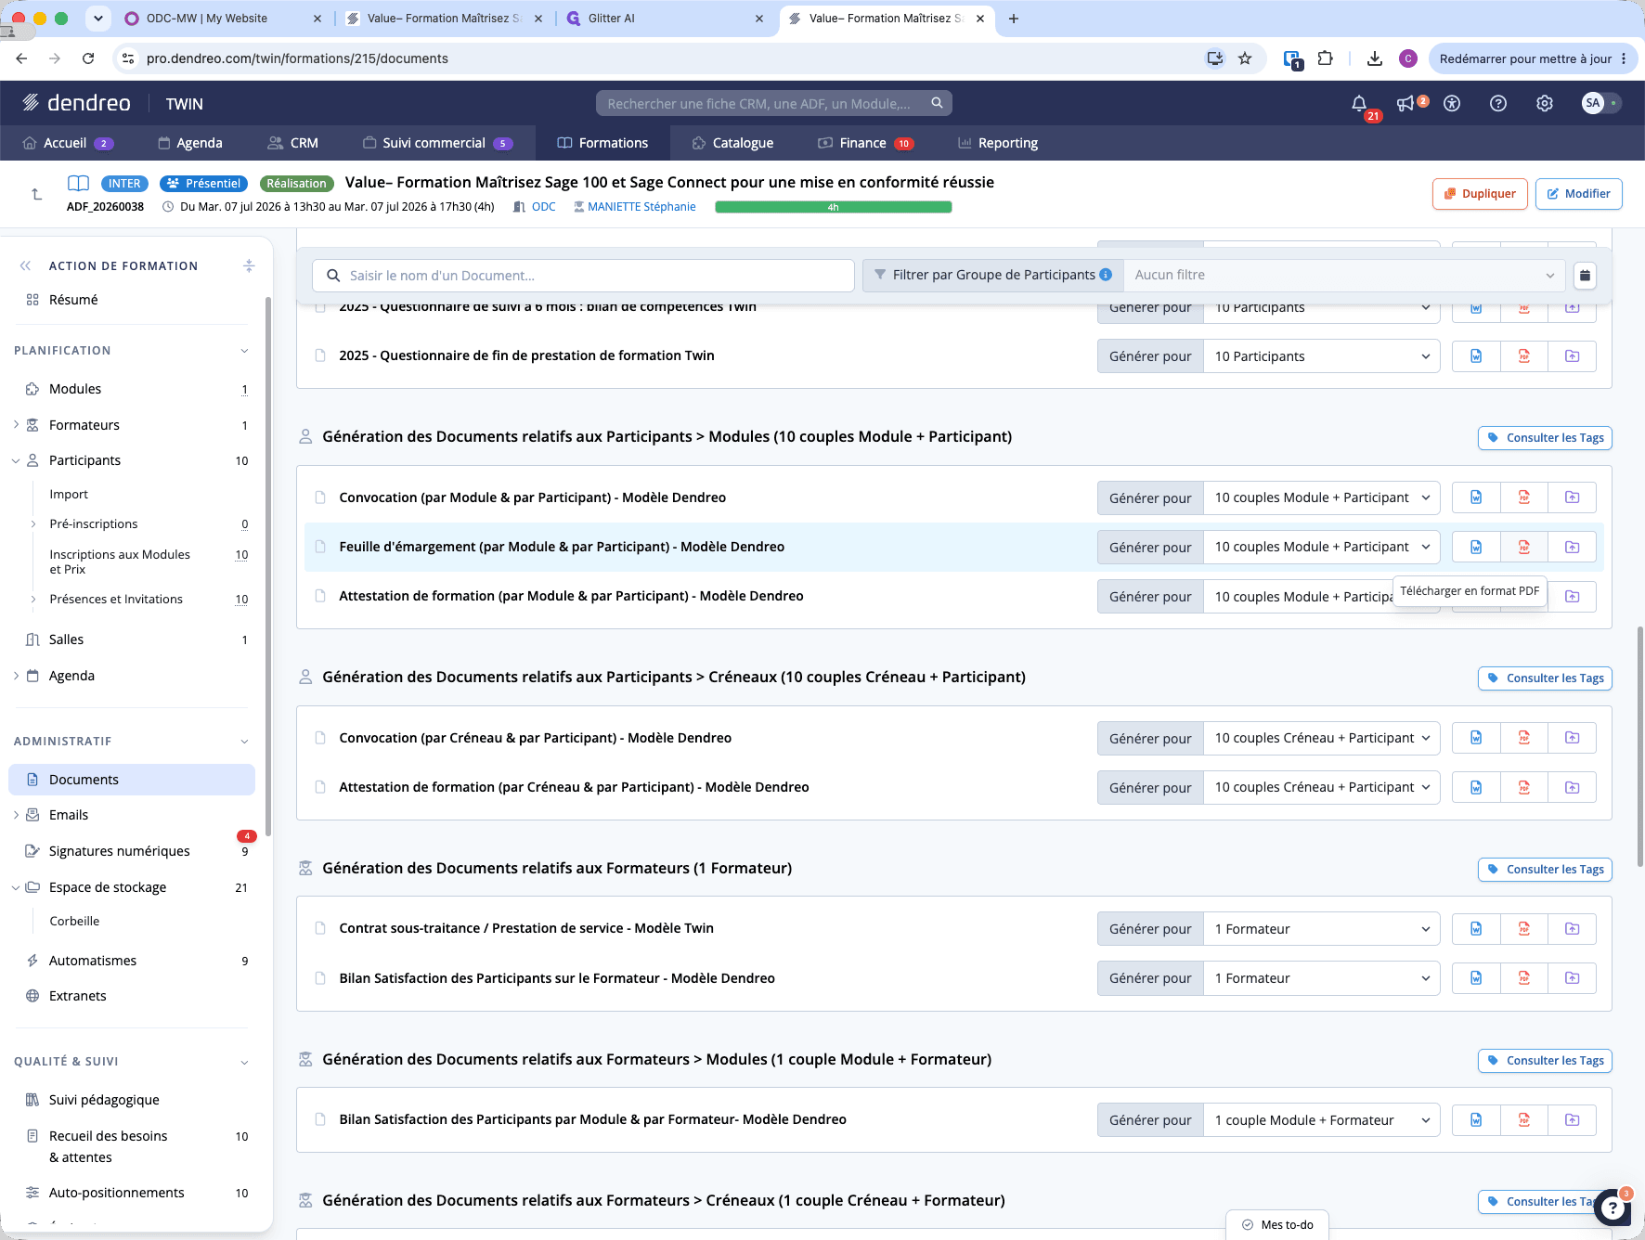
Task: Click the main page vertical scrollbar
Action: tap(1639, 747)
